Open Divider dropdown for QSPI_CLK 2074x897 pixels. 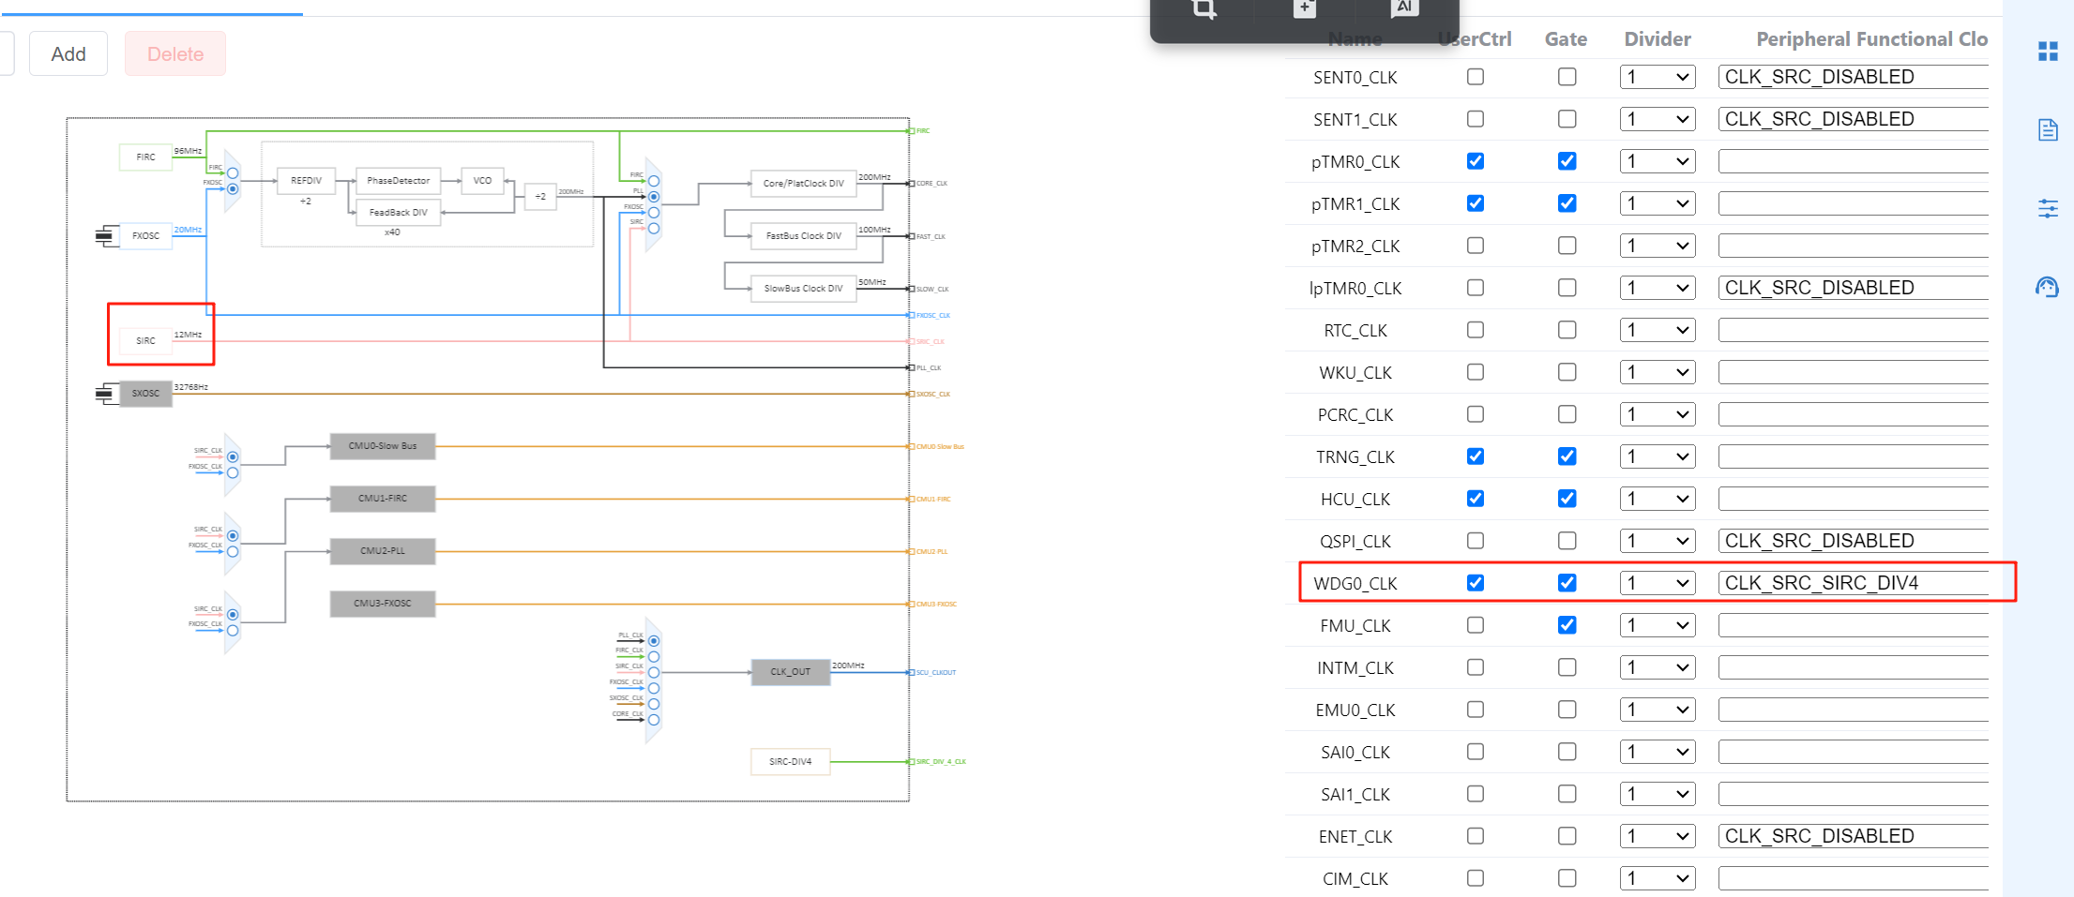(1658, 541)
